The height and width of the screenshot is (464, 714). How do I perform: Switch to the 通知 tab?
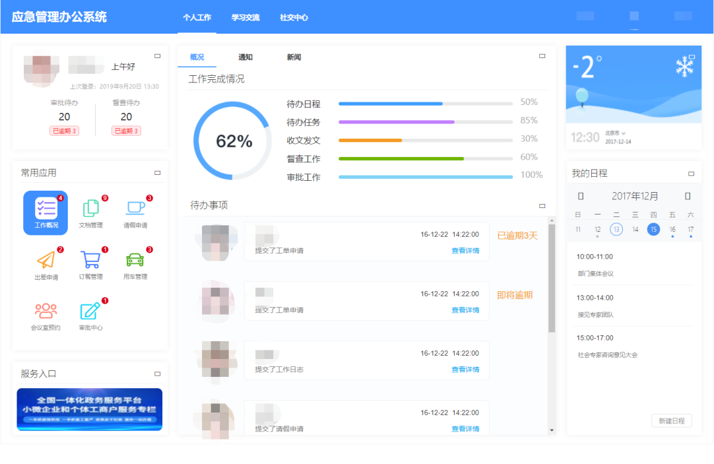coord(245,57)
